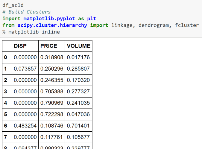Click the PRICE value 0.318908
The image size is (202, 149).
coord(52,57)
